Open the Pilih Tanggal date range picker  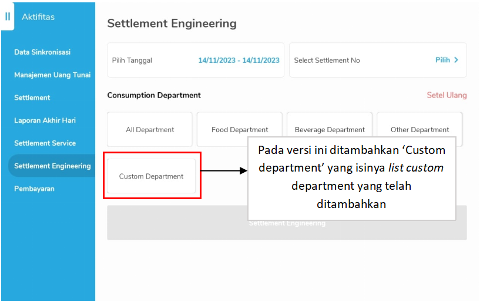(x=195, y=61)
